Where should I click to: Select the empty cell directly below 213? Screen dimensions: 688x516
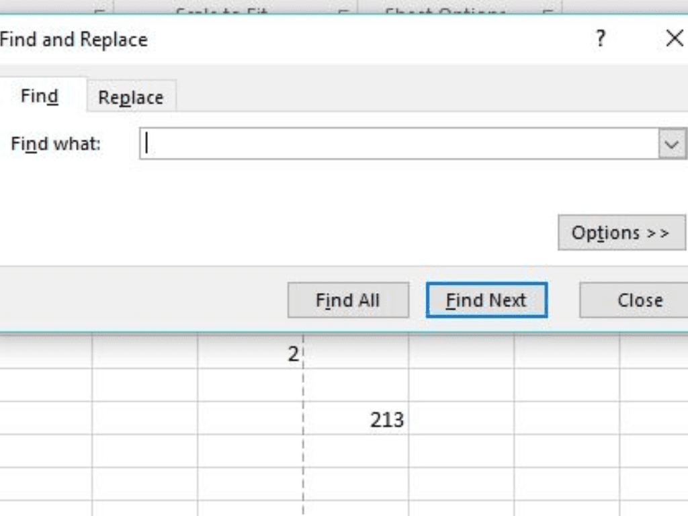click(355, 451)
